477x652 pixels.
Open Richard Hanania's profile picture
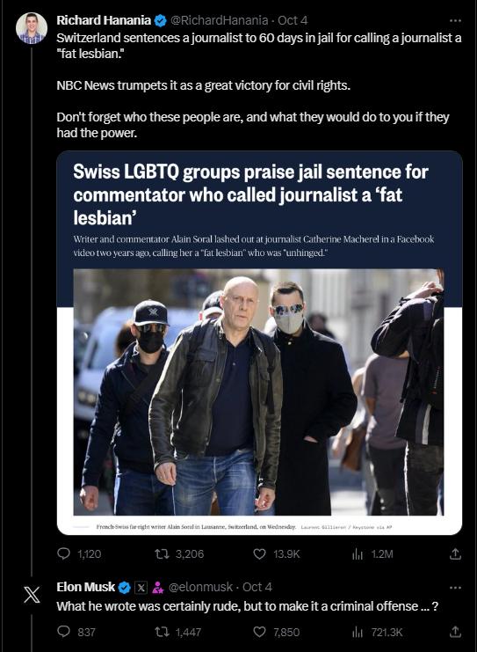pos(32,28)
